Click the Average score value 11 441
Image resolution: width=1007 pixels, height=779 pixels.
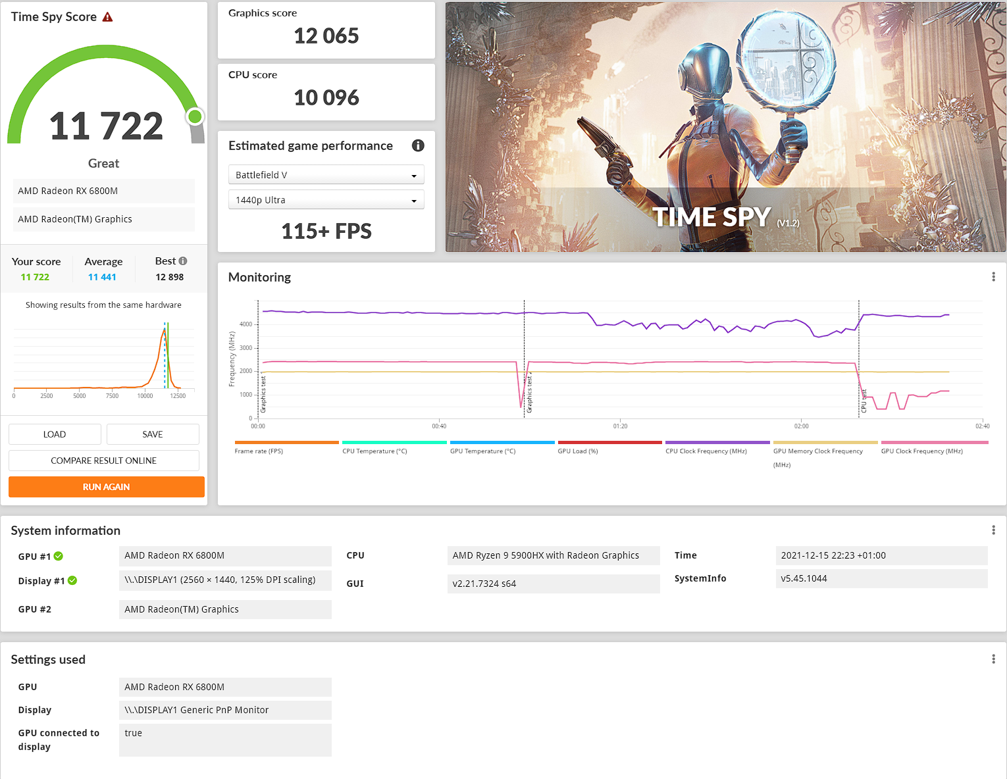102,277
